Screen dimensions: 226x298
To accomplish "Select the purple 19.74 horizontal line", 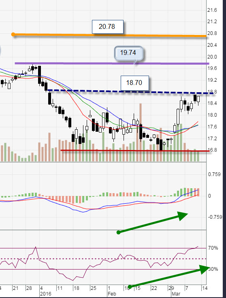I will pos(112,63).
